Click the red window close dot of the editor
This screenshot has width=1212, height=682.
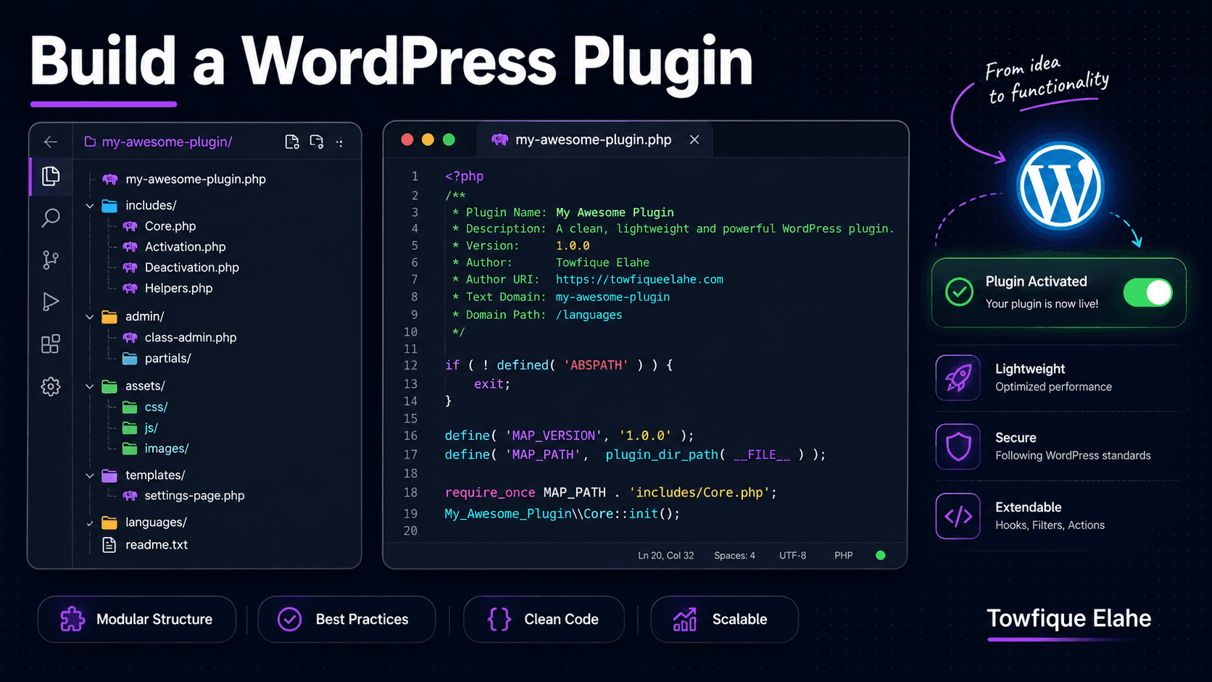(x=407, y=140)
